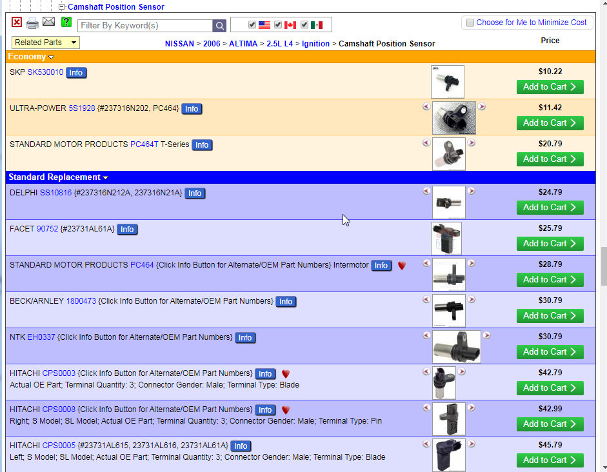Click heart icon for Hitachi CPS0008
Viewport: 607px width, 472px height.
(286, 409)
